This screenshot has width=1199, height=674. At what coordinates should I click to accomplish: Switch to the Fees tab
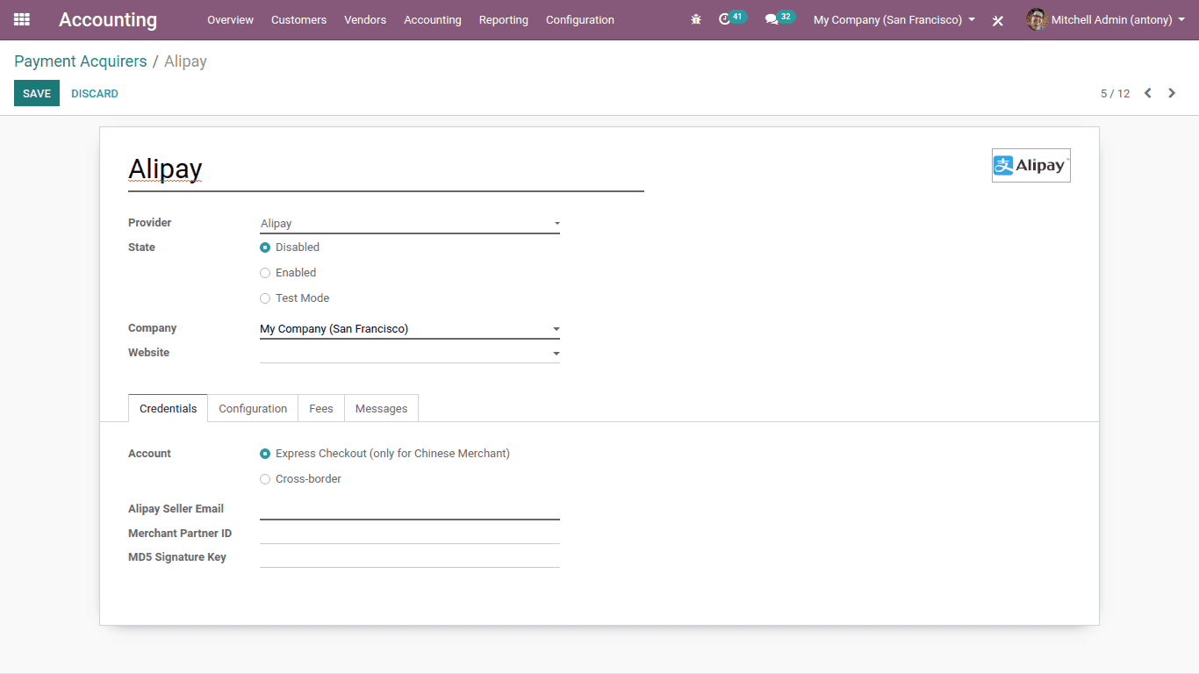pos(321,408)
